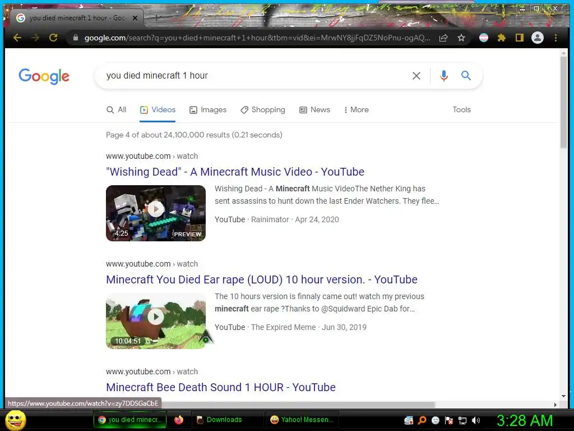
Task: Click the orange magnifier tray icon
Action: (x=422, y=420)
